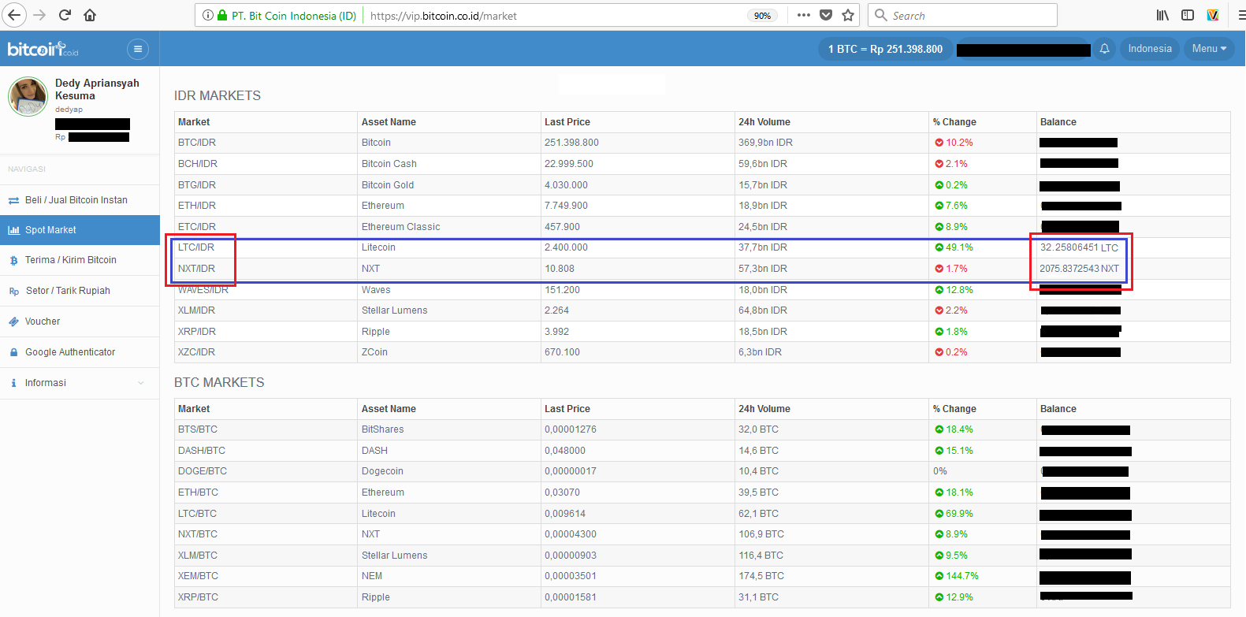Click last price 251.398.800 cell

[x=572, y=143]
